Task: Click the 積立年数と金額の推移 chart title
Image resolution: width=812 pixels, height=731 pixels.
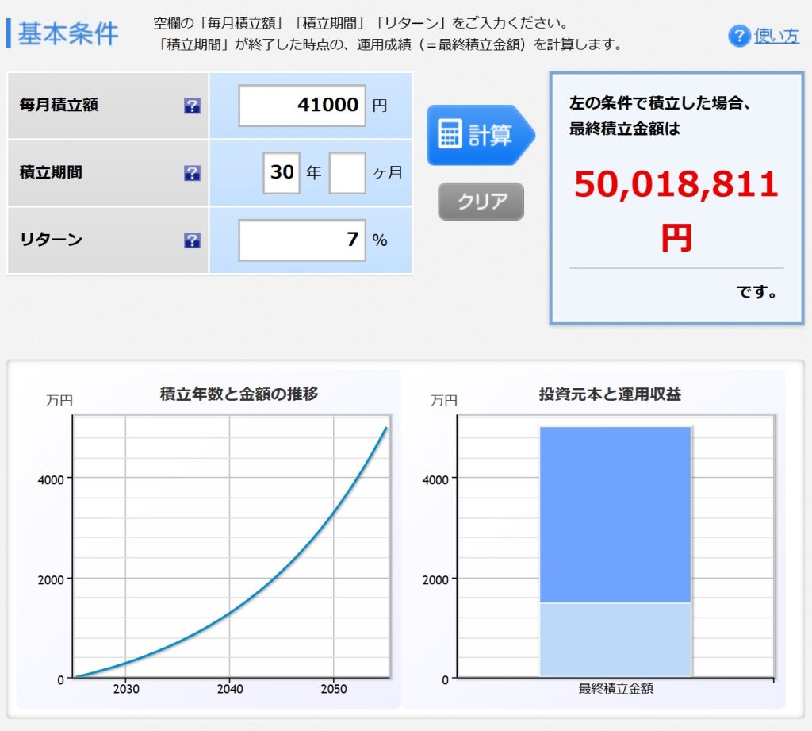Action: [239, 394]
